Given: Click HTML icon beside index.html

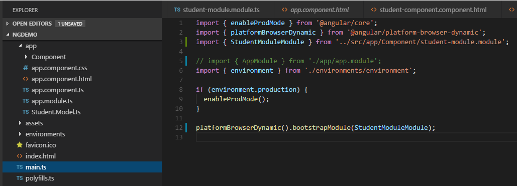Looking at the screenshot, I should (20, 156).
